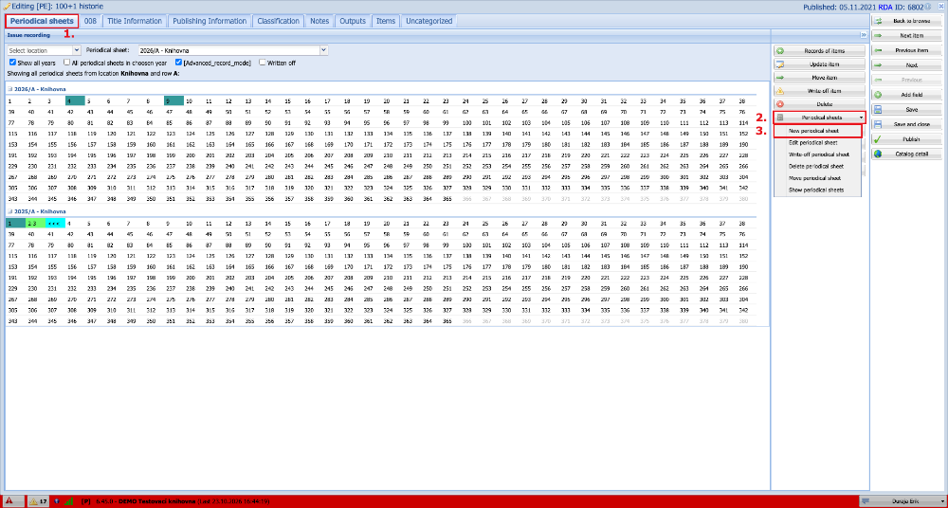
Task: Click the Save floppy disk icon
Action: pyautogui.click(x=878, y=109)
